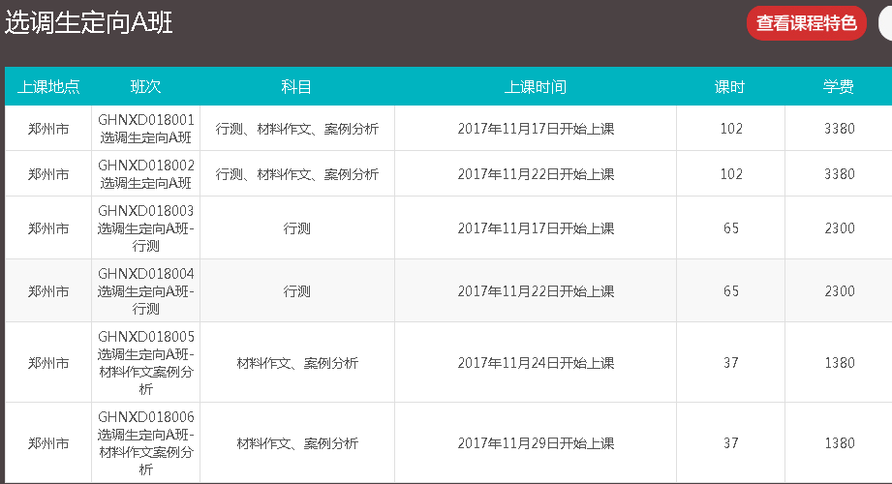This screenshot has height=484, width=892.
Task: Select class GHNXD018004 选调生定向A班-行测 cell
Action: tap(145, 291)
